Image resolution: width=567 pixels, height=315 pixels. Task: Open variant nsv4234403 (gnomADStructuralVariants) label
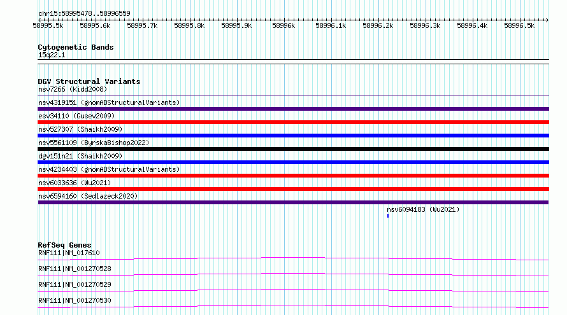coord(109,169)
